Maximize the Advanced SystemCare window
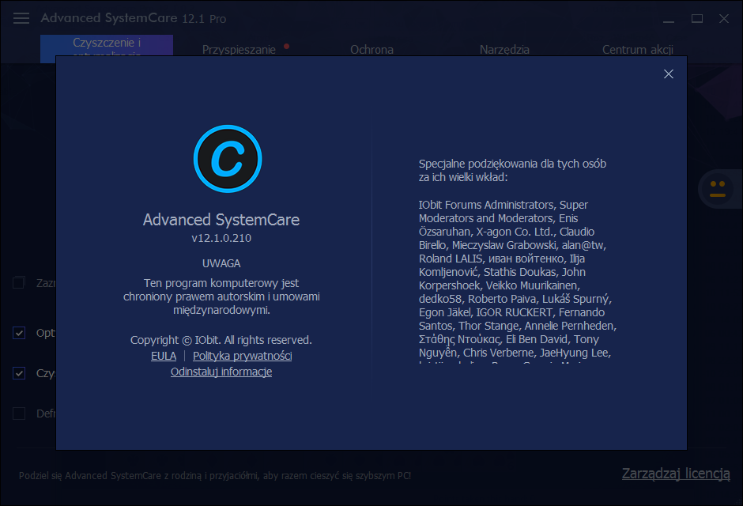The height and width of the screenshot is (506, 743). [x=696, y=18]
